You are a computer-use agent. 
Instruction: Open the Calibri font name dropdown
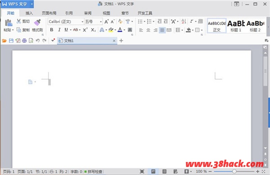(82, 22)
